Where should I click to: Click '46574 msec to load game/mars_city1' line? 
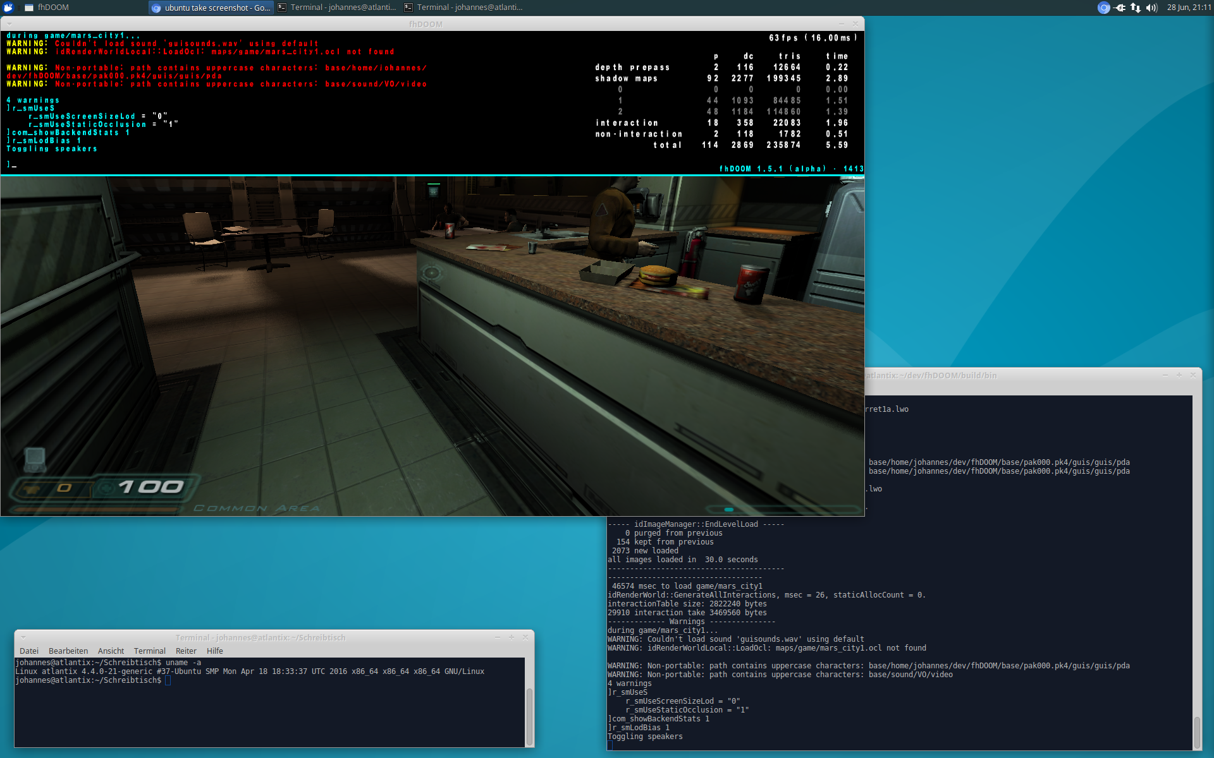point(687,586)
